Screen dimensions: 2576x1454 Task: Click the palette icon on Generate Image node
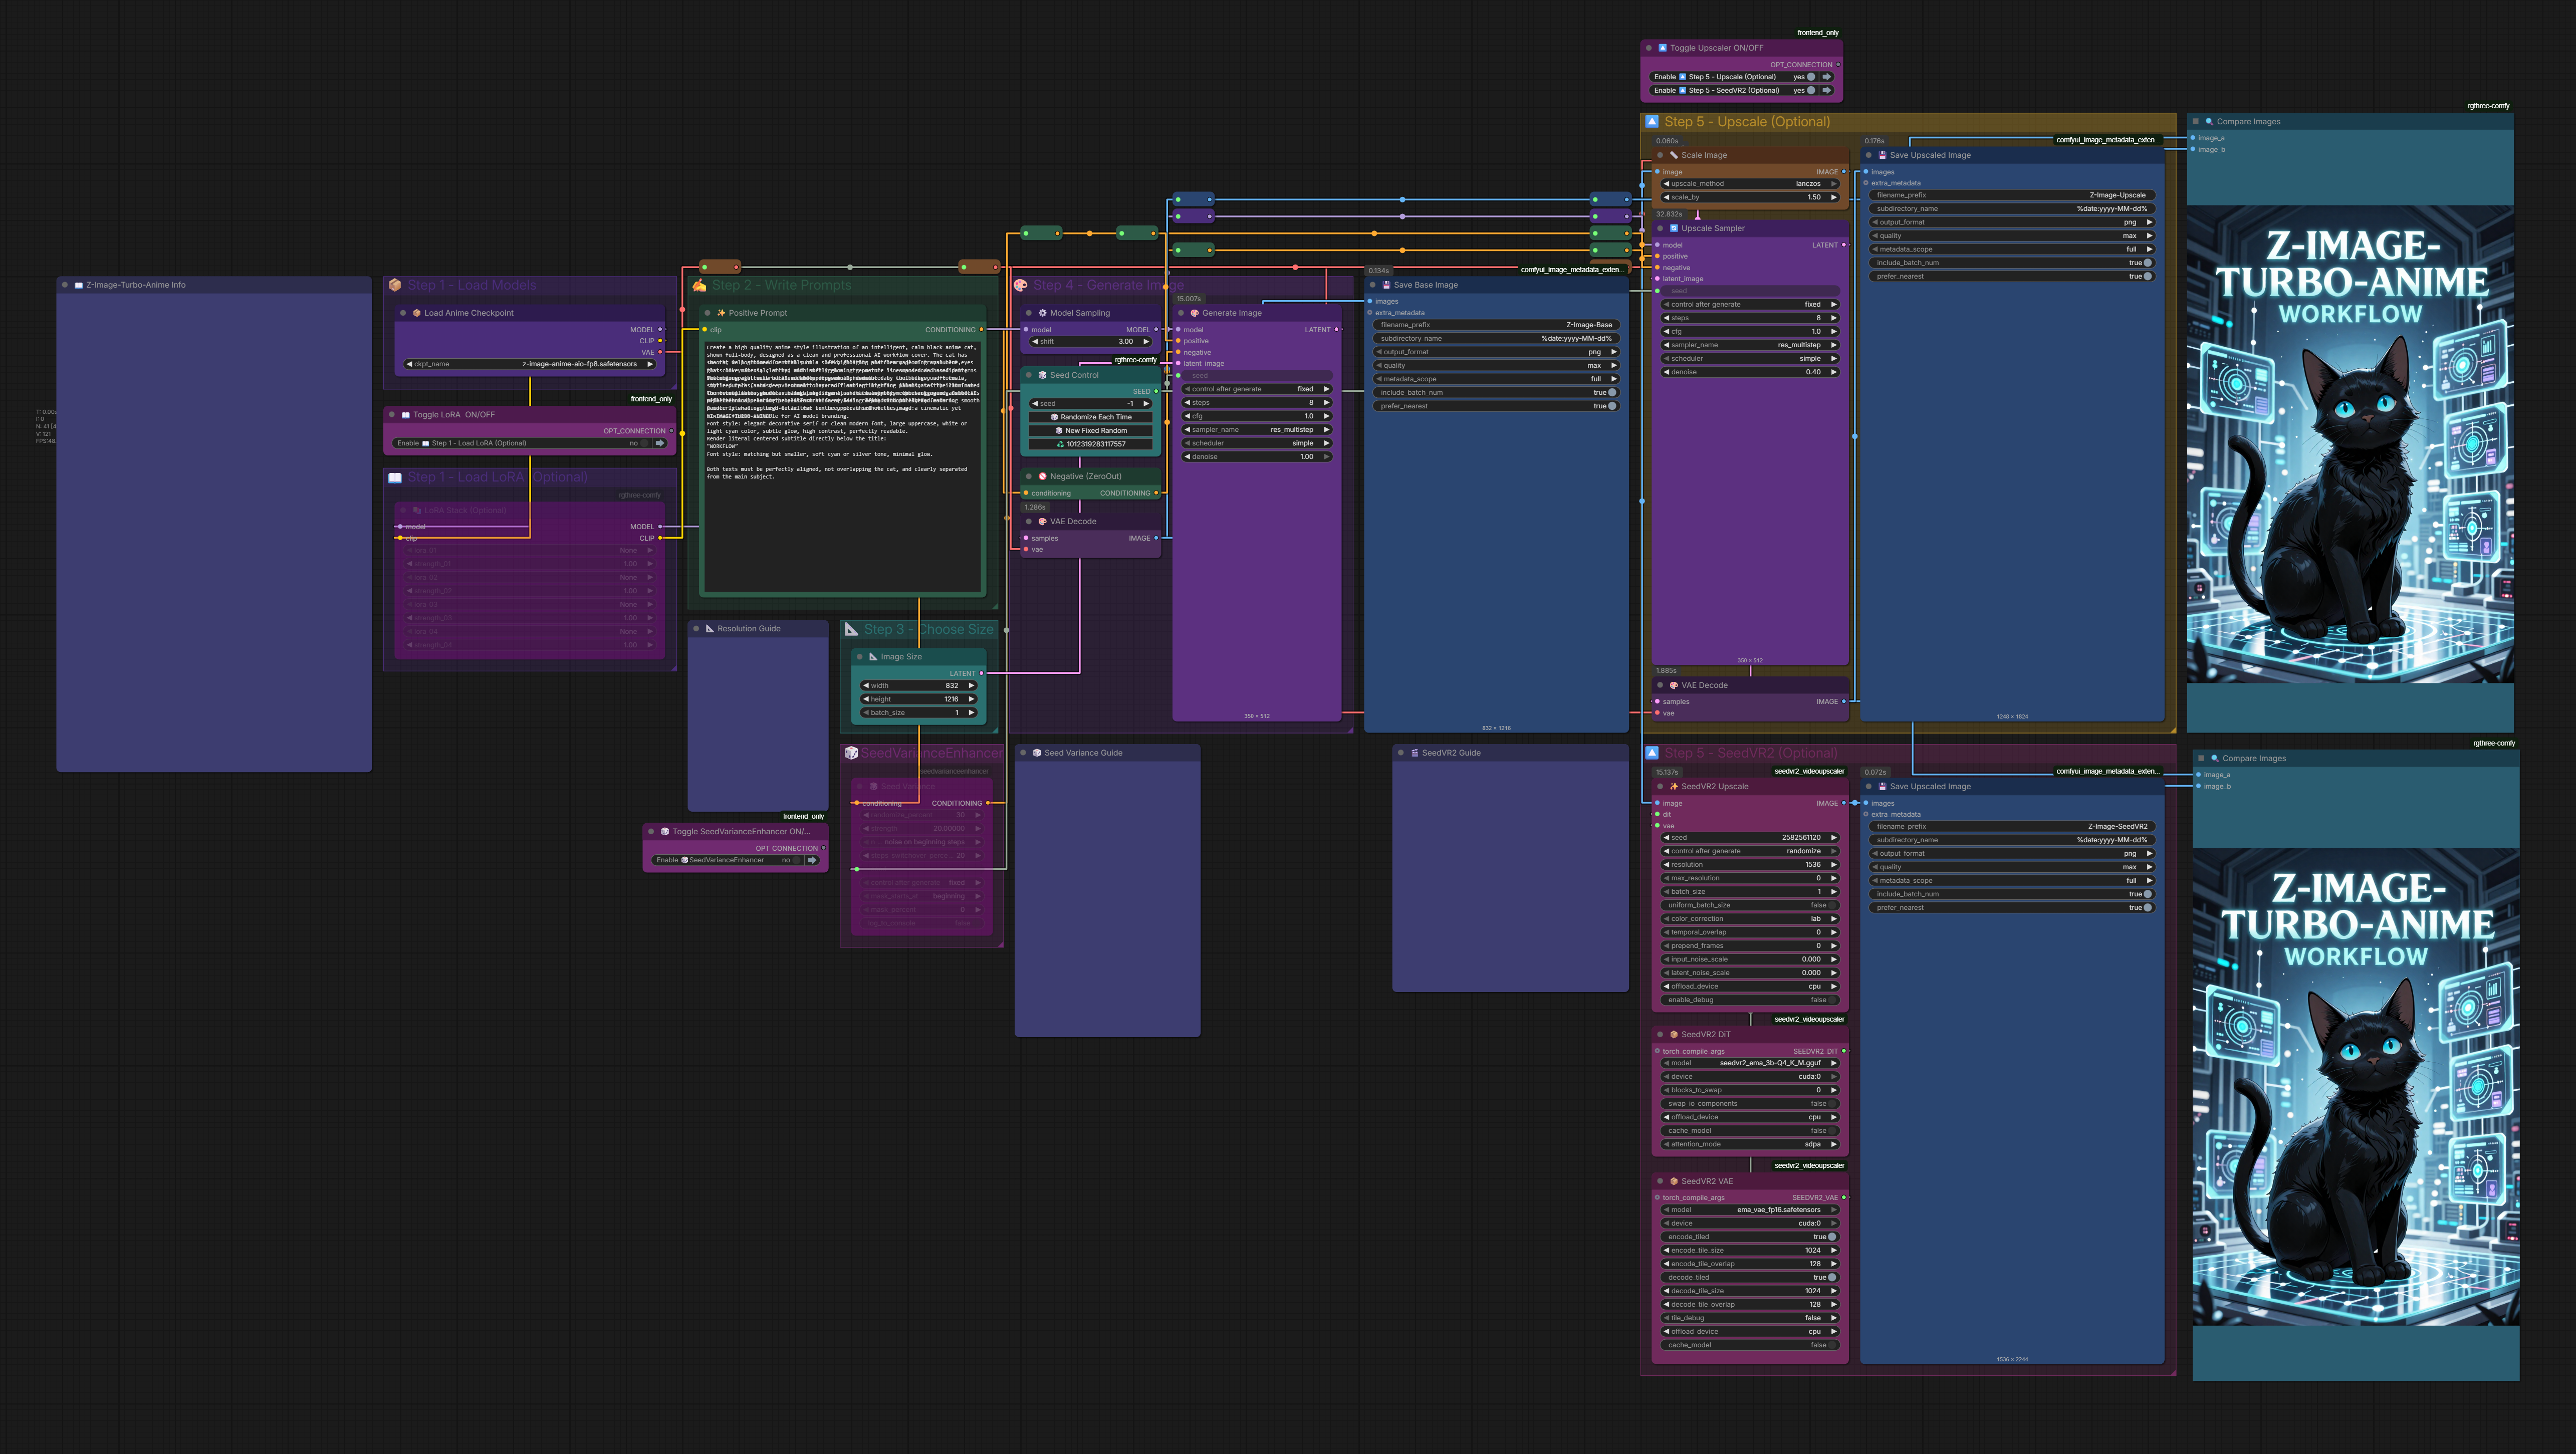(1195, 313)
